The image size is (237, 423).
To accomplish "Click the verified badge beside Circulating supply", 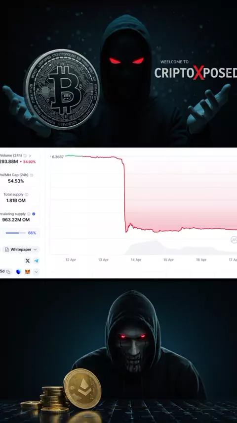I will (34, 214).
